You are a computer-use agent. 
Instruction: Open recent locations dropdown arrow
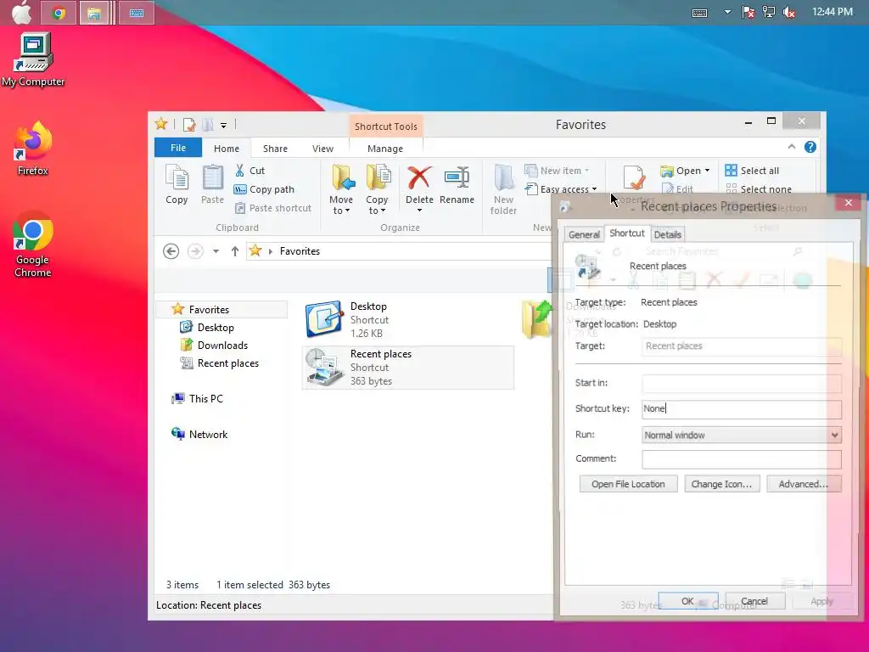click(216, 251)
